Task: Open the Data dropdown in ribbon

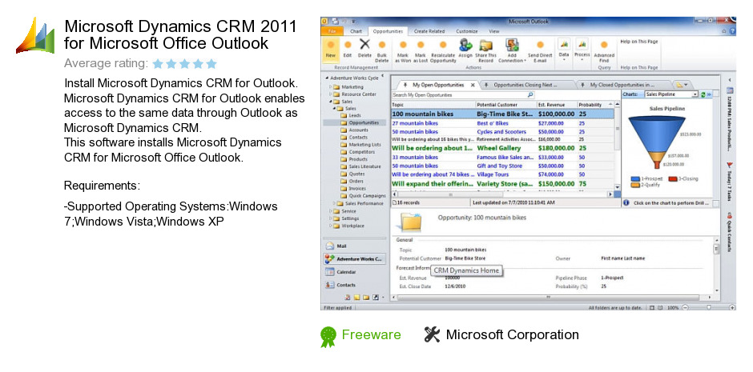Action: [x=564, y=50]
